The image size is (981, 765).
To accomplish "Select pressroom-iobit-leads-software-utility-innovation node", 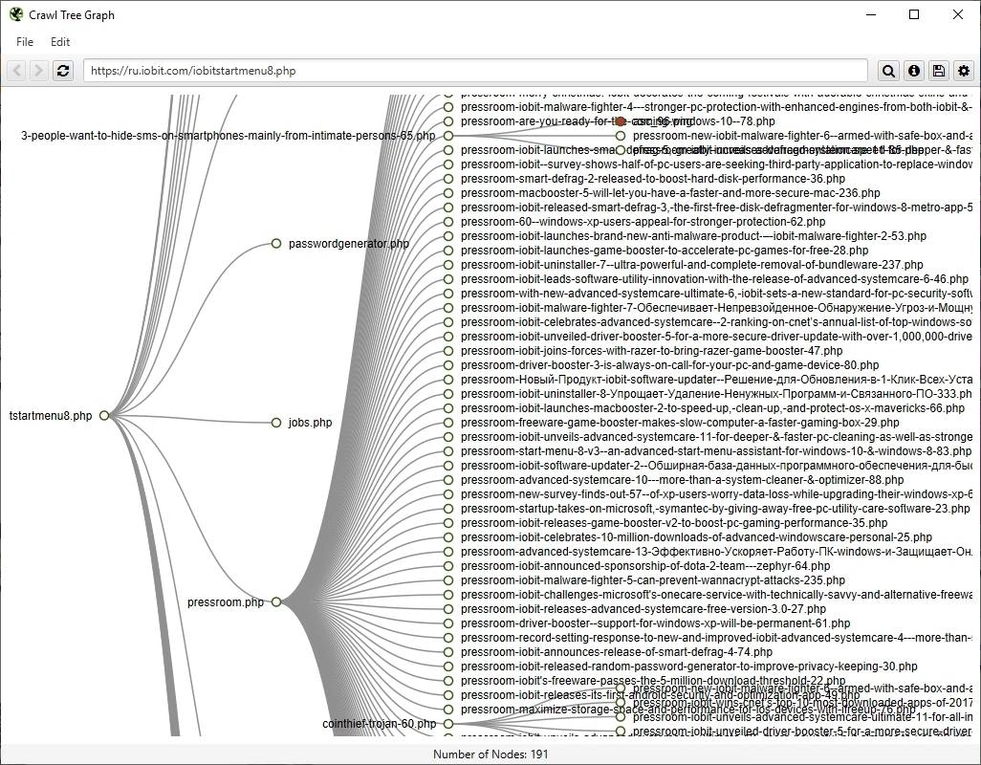I will point(448,279).
